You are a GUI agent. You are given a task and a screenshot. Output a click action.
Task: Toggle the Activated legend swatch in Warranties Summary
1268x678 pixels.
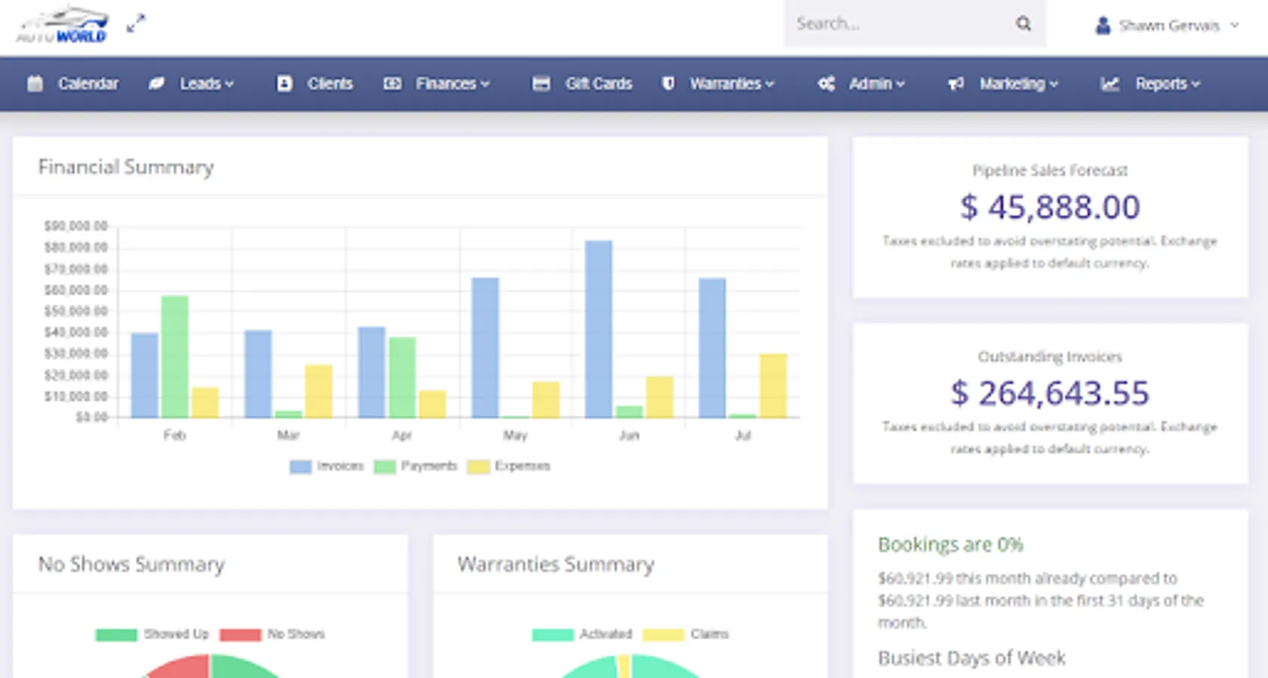553,634
